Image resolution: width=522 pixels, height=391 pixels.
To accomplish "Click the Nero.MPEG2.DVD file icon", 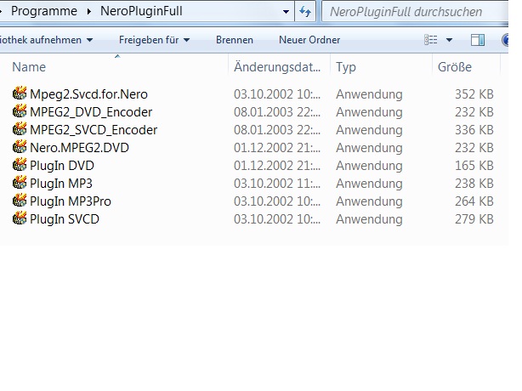I will click(20, 147).
